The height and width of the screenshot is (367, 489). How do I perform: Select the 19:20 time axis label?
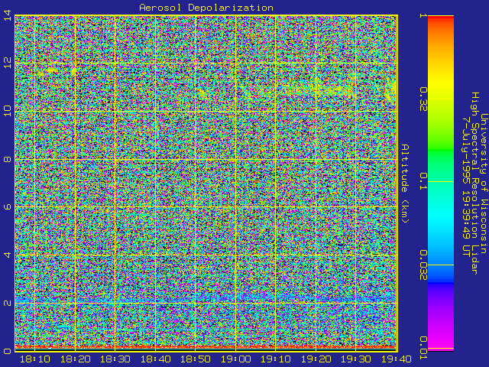coord(314,359)
